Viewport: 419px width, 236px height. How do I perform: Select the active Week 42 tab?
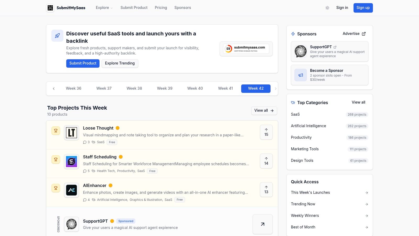click(256, 88)
